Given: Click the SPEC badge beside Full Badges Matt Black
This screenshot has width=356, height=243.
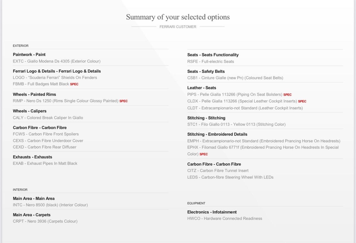Looking at the screenshot, I should click(74, 84).
